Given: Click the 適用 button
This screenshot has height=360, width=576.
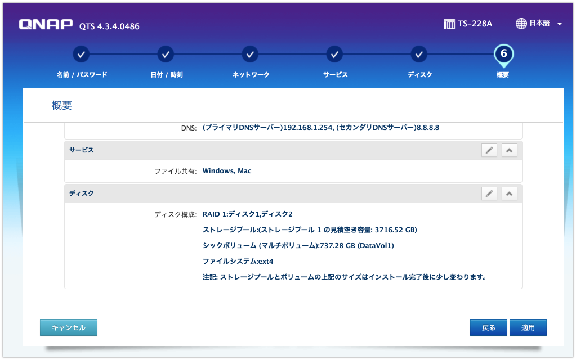Looking at the screenshot, I should [x=528, y=327].
